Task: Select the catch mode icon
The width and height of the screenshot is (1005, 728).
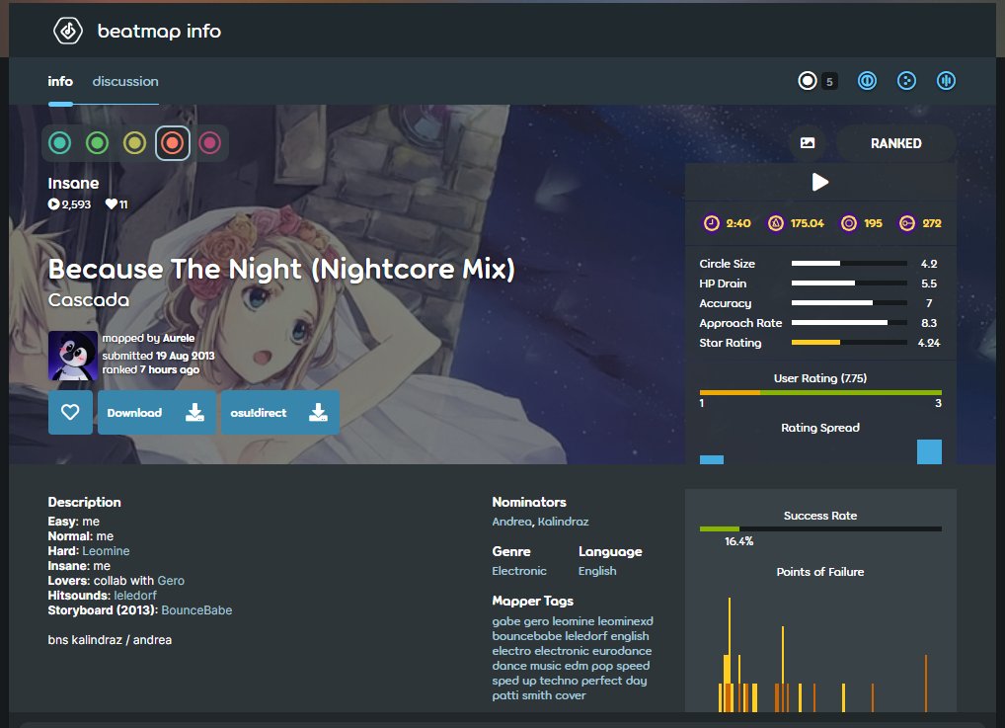Action: click(x=906, y=81)
